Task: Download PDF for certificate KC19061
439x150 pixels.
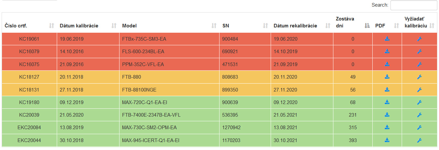Action: [387, 39]
